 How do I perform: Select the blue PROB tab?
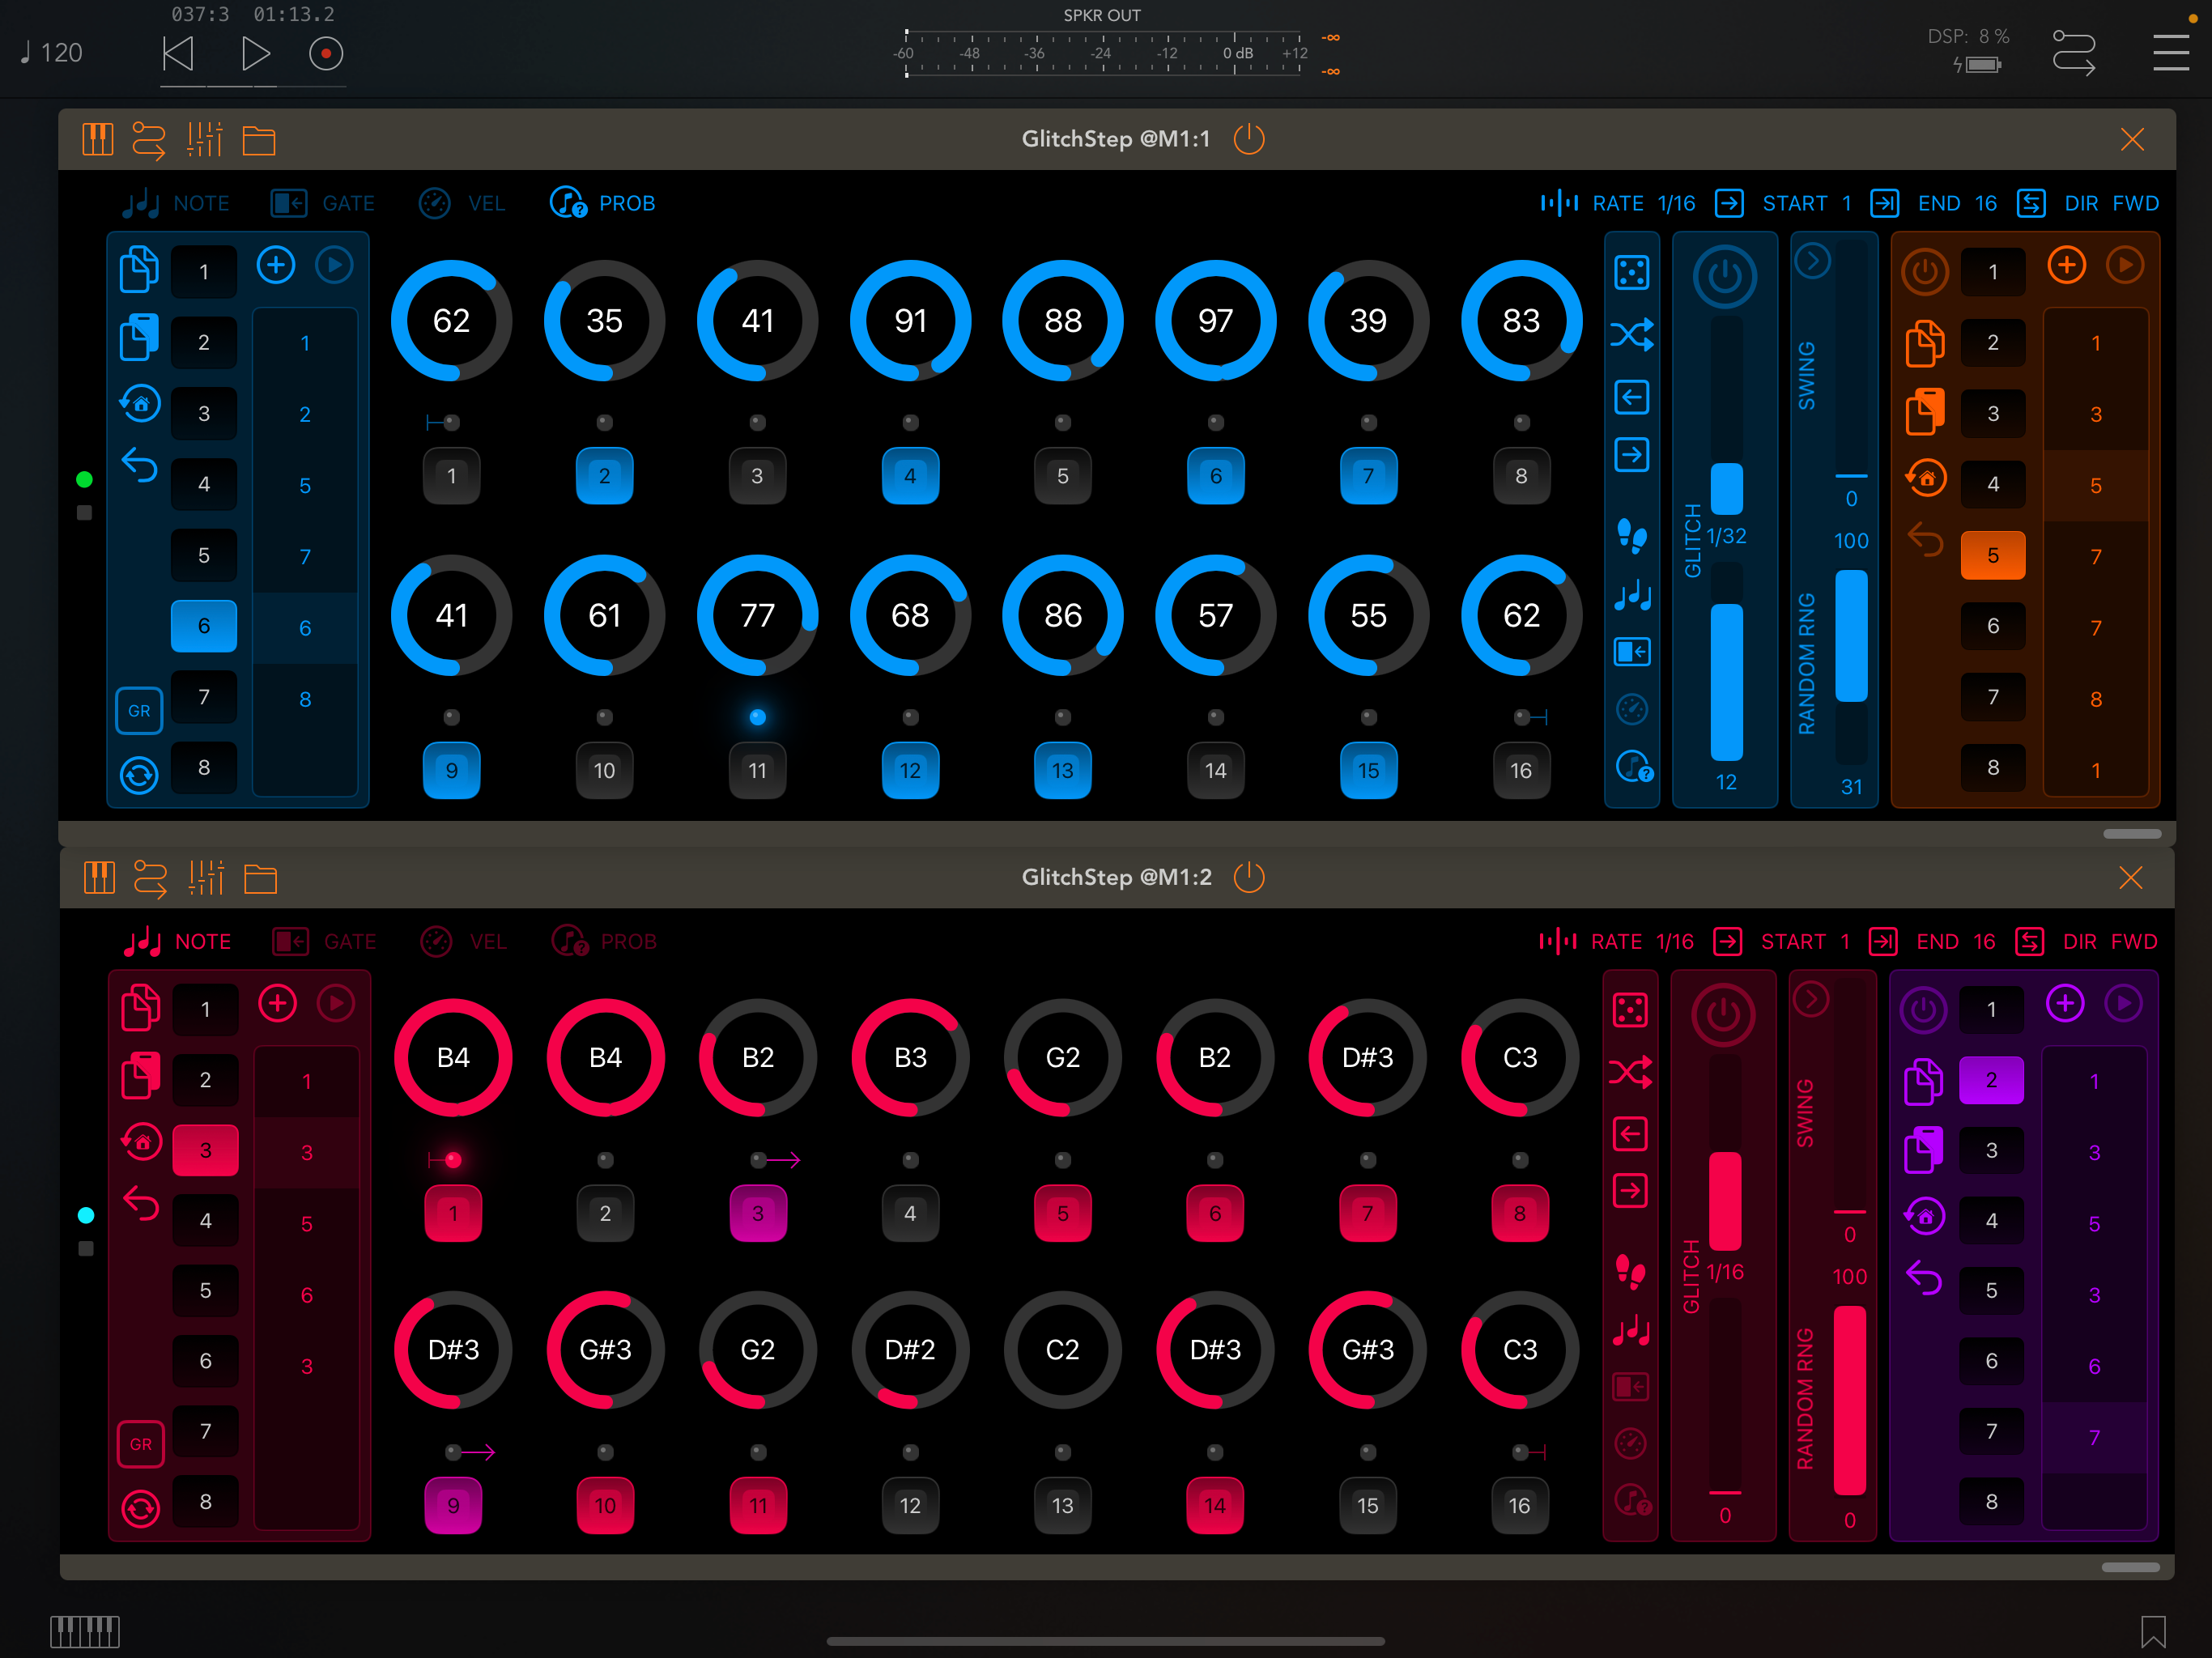(603, 204)
